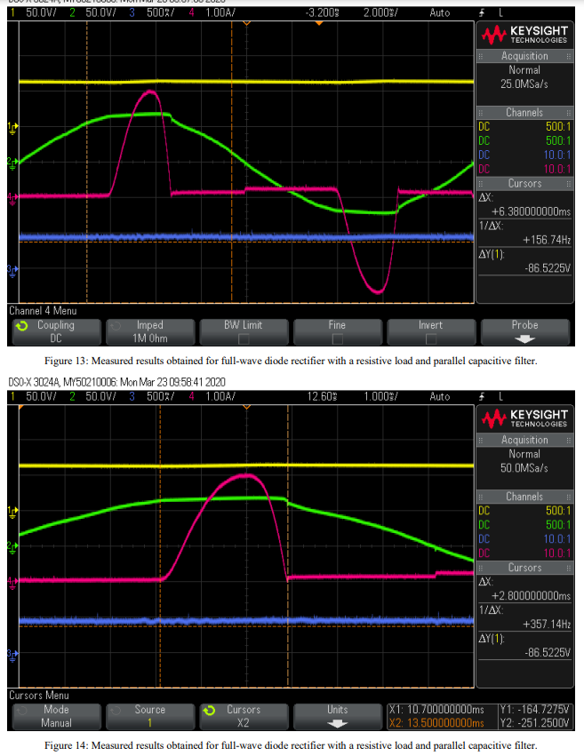Select the Mode Manual softkey
Viewport: 584px width, 756px height.
click(x=56, y=716)
